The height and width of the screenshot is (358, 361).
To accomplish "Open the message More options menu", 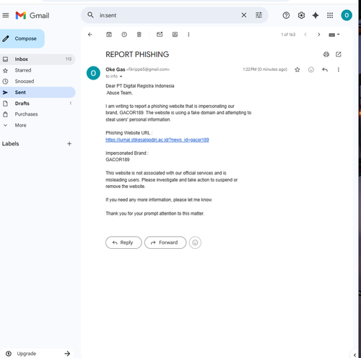I will pos(339,69).
